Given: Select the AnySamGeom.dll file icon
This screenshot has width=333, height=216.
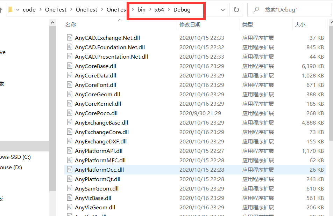Looking at the screenshot, I should pyautogui.click(x=69, y=188).
